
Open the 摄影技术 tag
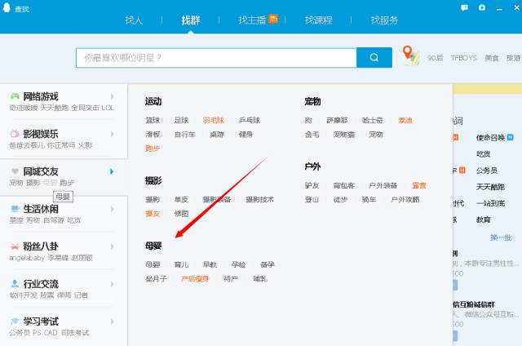coord(259,199)
